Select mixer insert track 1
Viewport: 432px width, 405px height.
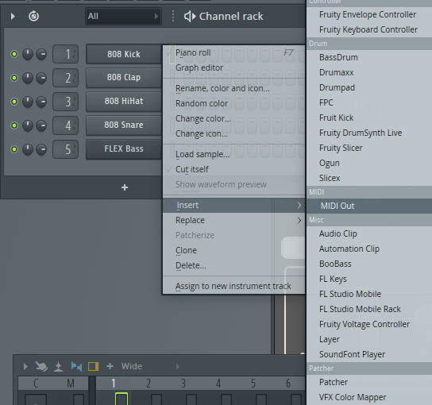coord(114,384)
